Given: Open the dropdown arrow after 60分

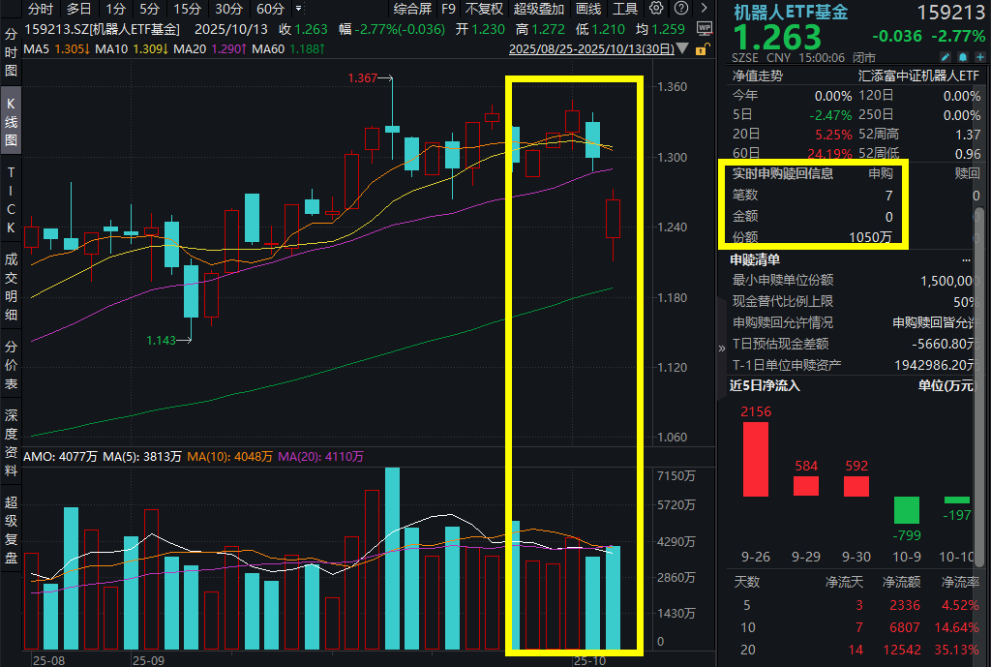Looking at the screenshot, I should [298, 8].
